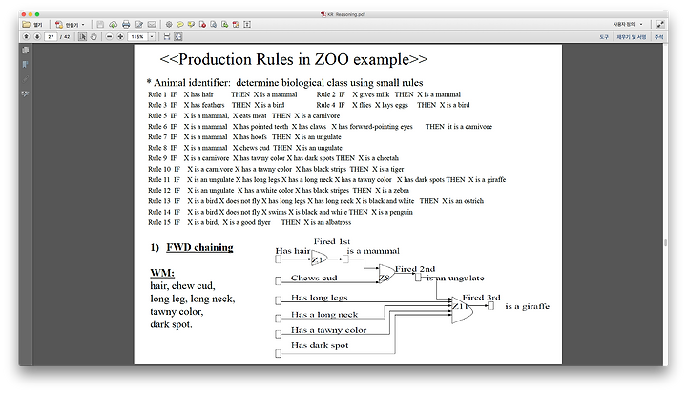Click the cloud upload icon
The width and height of the screenshot is (687, 393).
pyautogui.click(x=113, y=25)
